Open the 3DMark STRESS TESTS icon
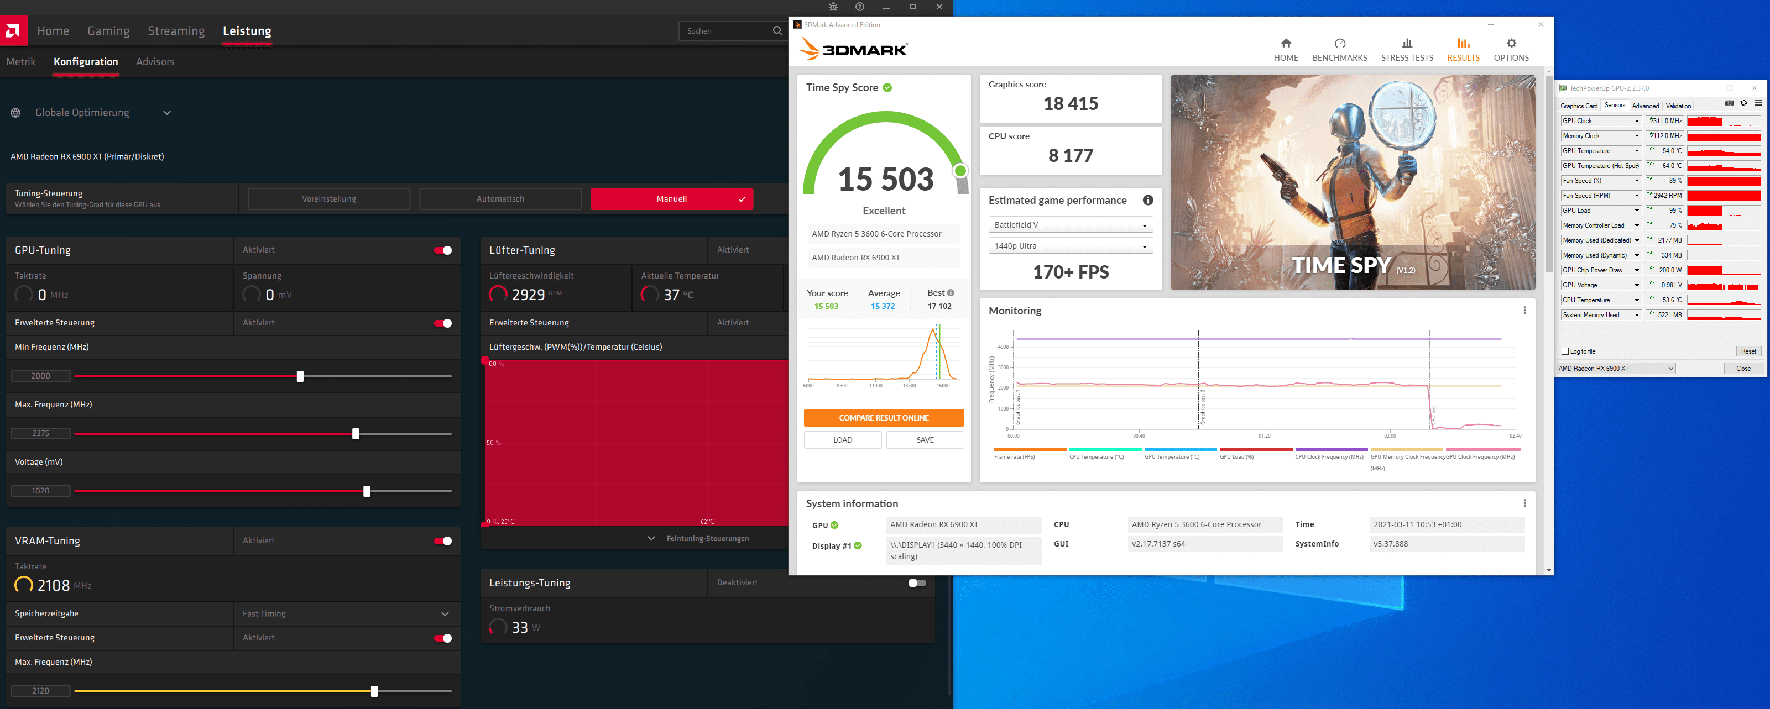The image size is (1770, 709). [1407, 43]
